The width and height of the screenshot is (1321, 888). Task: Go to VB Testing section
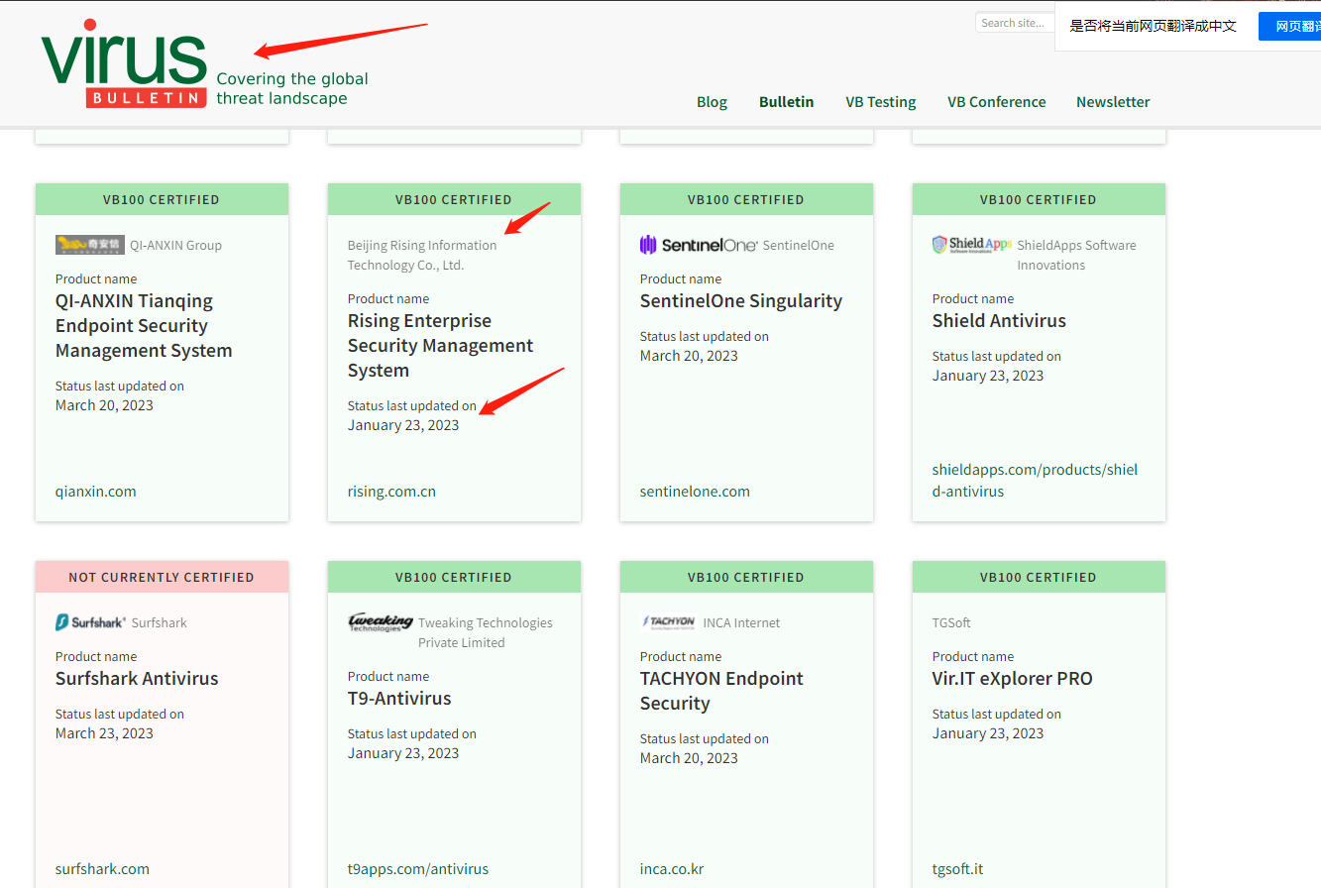click(x=880, y=102)
